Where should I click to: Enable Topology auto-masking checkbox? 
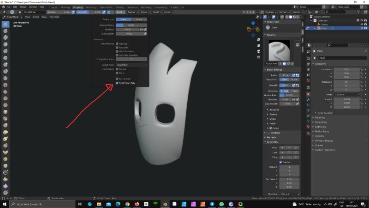tap(117, 44)
